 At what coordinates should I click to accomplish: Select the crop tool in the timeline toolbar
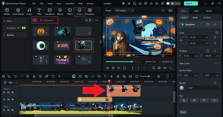(40, 76)
